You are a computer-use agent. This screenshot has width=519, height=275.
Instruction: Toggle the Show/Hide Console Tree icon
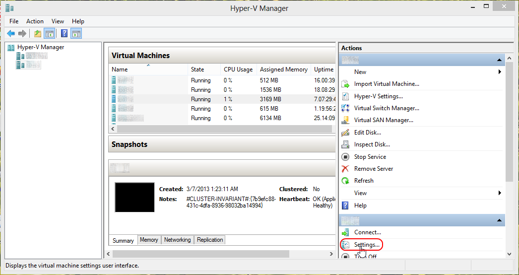(x=49, y=33)
